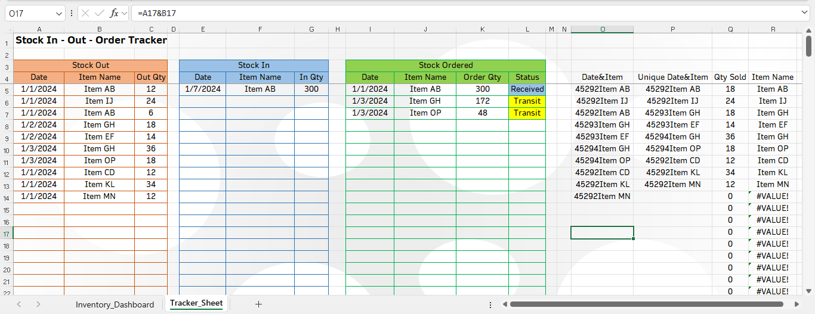Click the In Qty column heading
The image size is (815, 314).
coord(311,77)
